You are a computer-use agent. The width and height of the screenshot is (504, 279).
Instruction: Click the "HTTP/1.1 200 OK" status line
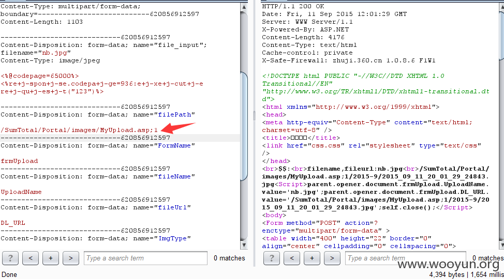point(293,6)
